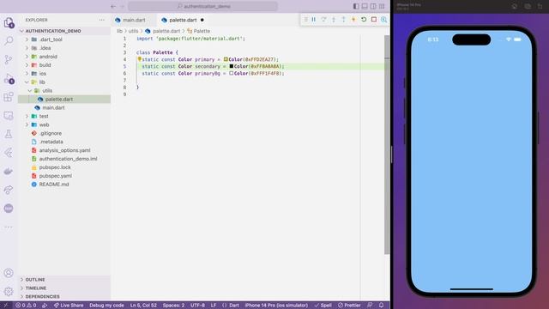Collapse the lib folder

[27, 82]
